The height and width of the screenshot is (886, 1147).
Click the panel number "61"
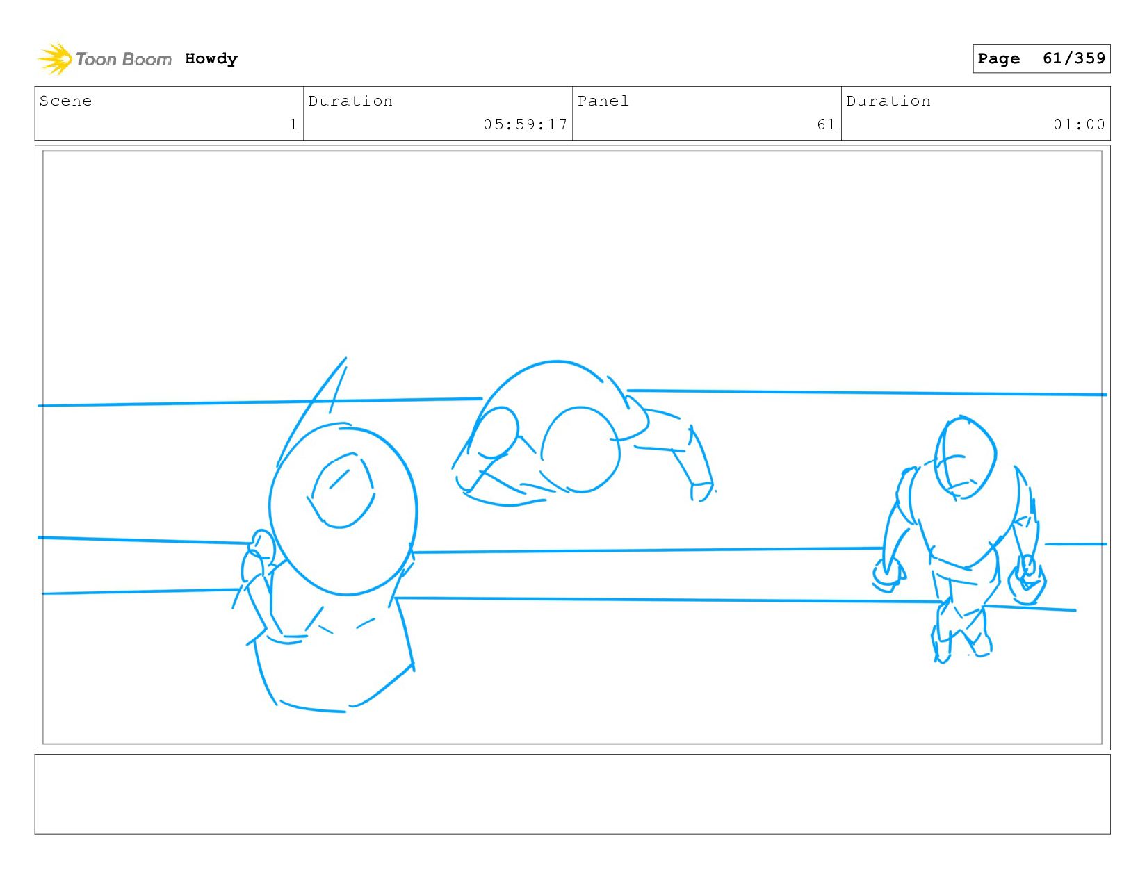point(827,124)
